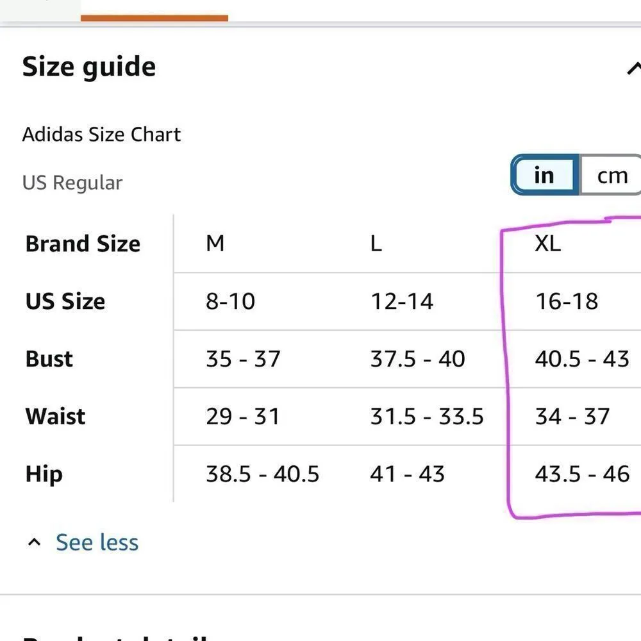Click the XL hip 43.5 - 46 cell
Screen dimensions: 641x641
pyautogui.click(x=582, y=474)
